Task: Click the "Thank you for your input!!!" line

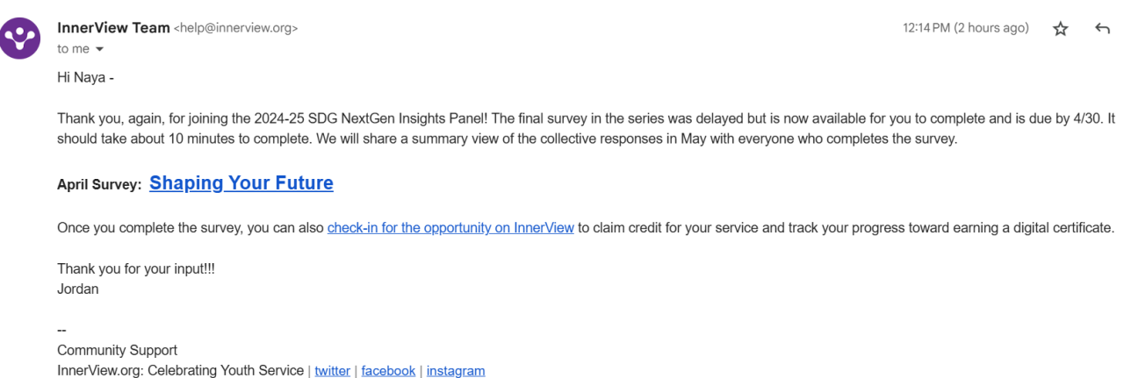Action: coord(136,269)
